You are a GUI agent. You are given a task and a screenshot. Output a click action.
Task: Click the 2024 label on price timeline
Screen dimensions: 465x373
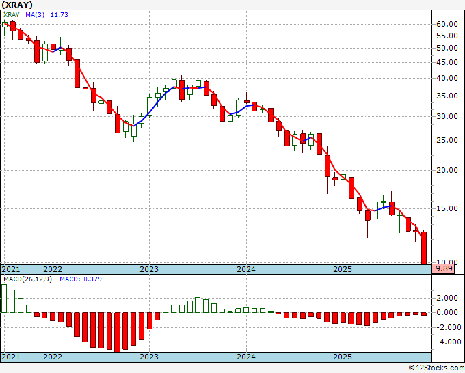point(246,269)
